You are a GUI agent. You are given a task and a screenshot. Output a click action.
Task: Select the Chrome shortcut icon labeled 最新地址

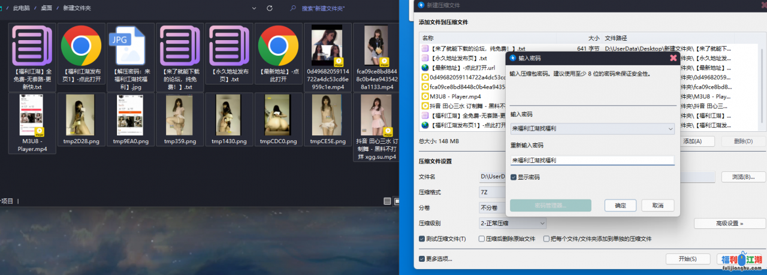click(x=278, y=47)
